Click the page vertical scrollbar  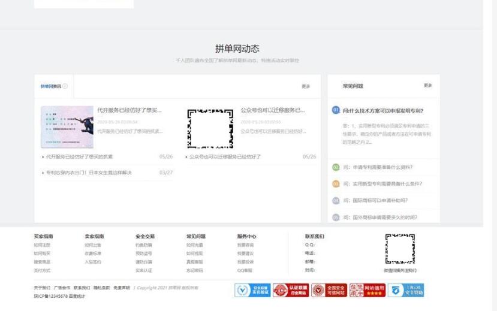click(x=493, y=150)
